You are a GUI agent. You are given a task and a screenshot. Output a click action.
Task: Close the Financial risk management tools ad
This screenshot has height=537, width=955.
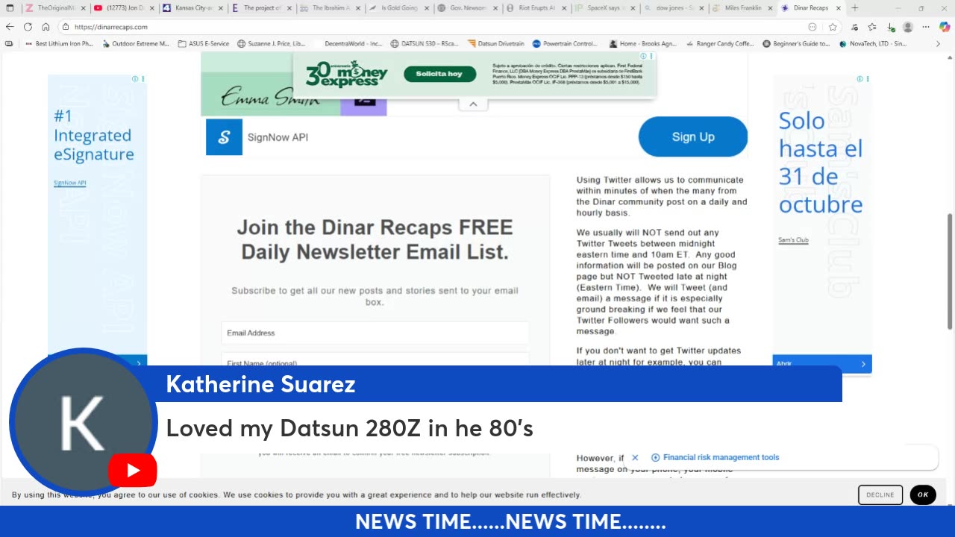click(635, 458)
